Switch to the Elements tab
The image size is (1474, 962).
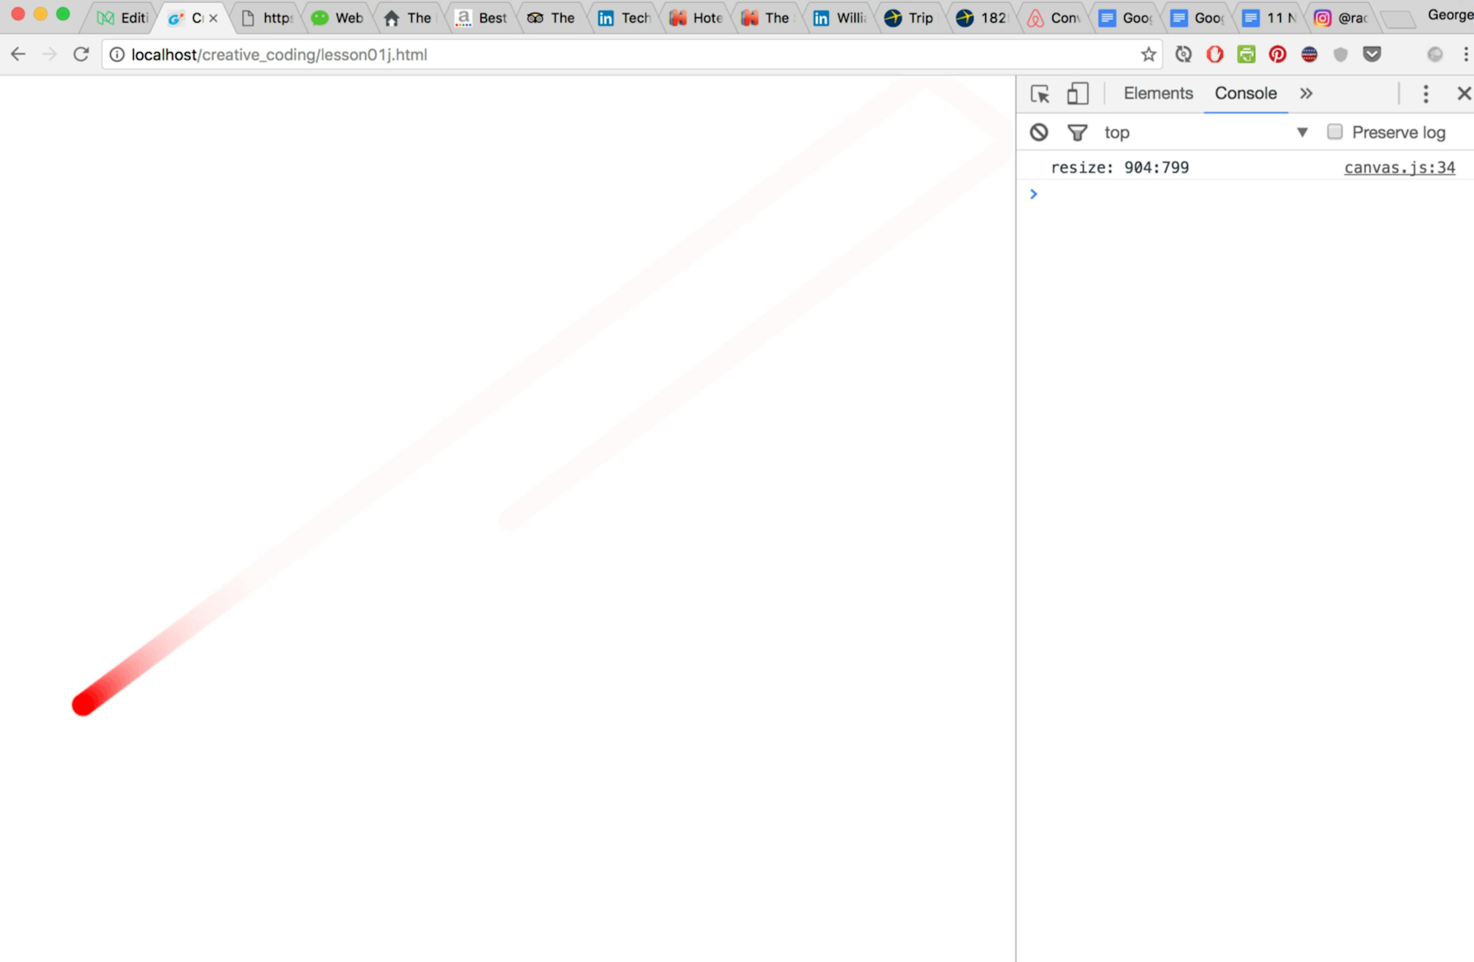click(1158, 94)
